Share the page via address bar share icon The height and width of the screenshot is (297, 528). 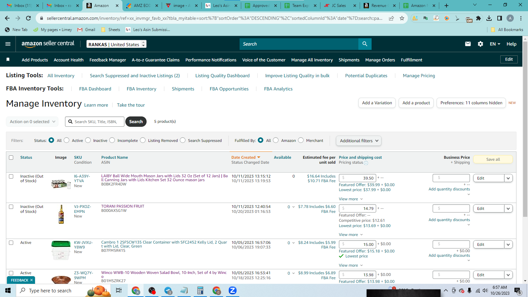[x=391, y=18]
